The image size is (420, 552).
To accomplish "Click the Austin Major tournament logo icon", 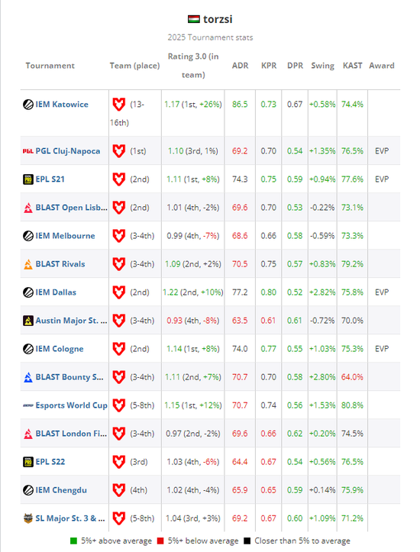I will click(28, 321).
